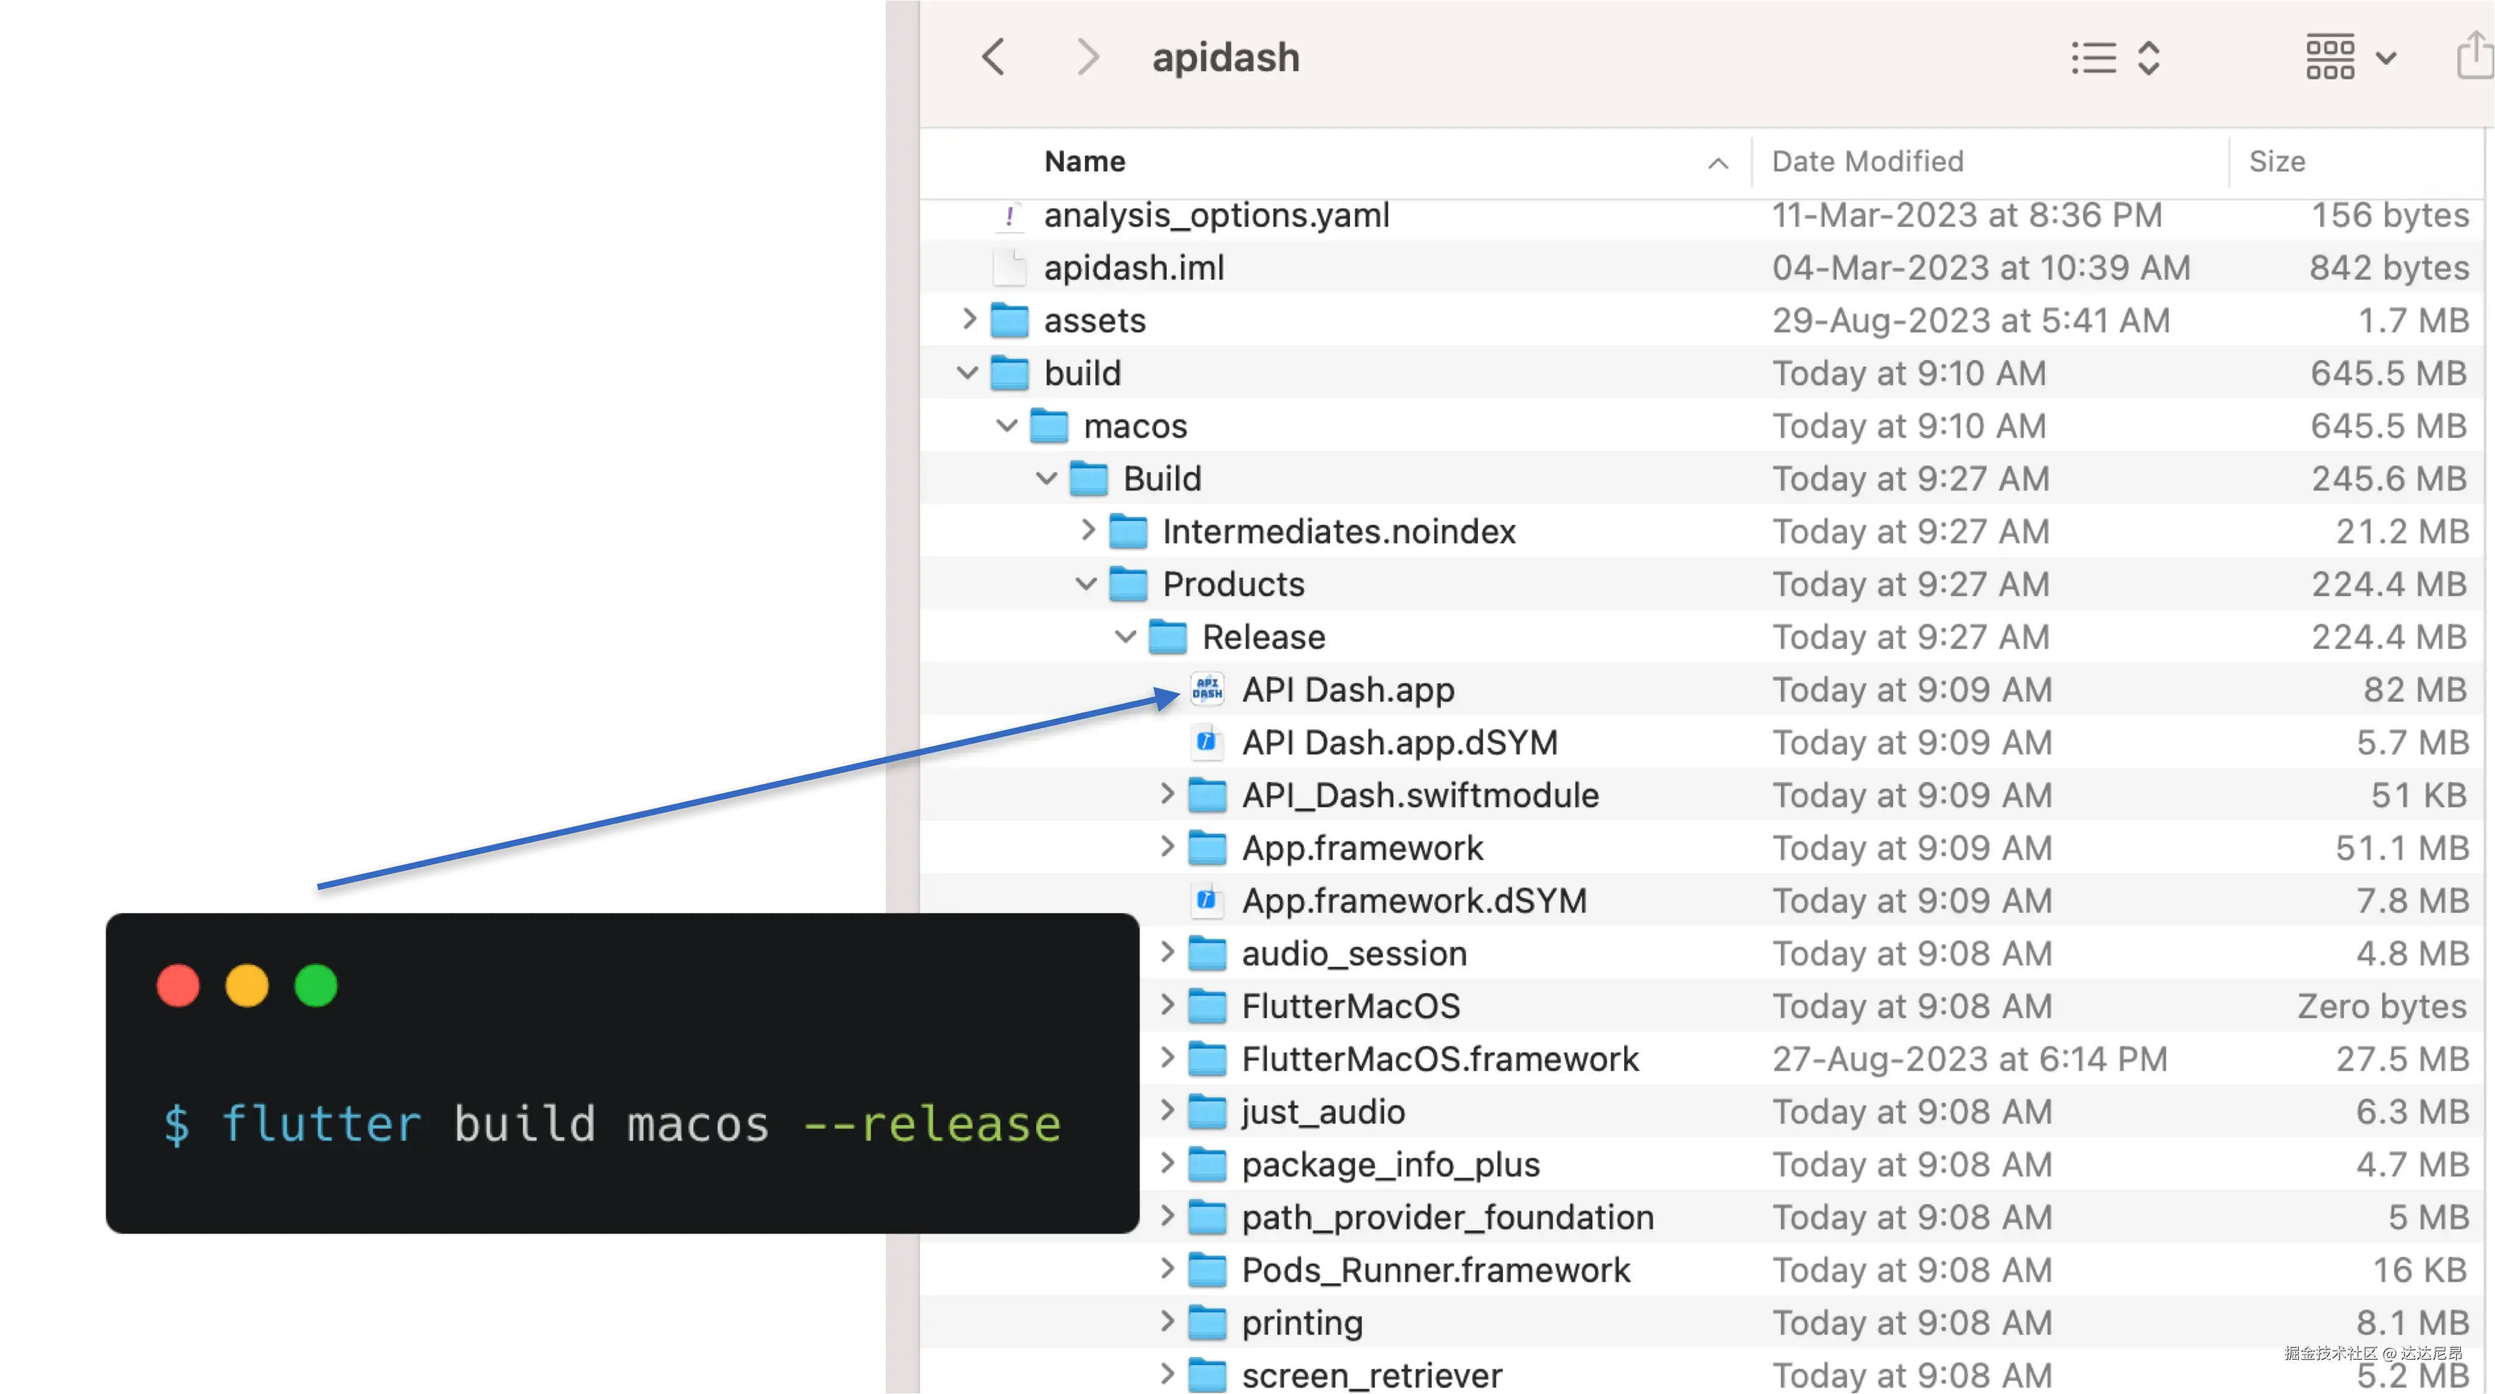The height and width of the screenshot is (1394, 2495).
Task: Click the Finder back navigation arrow
Action: (x=993, y=57)
